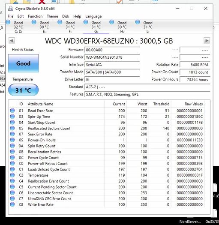
Task: Select raw value 000000011E30
Action: click(189, 140)
